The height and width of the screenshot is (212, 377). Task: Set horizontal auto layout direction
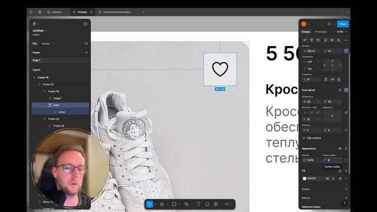312,112
